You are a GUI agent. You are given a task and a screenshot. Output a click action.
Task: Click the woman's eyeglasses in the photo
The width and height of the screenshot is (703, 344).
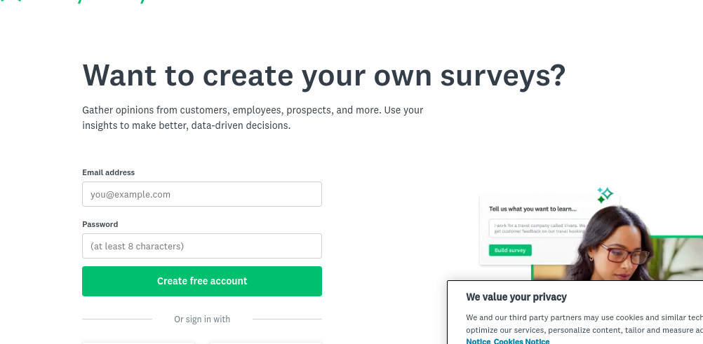pos(625,254)
